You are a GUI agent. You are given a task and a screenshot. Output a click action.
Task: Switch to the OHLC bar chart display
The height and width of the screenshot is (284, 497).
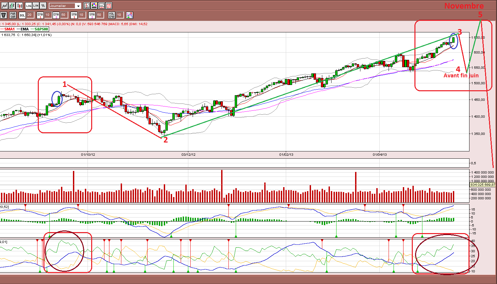pos(12,6)
